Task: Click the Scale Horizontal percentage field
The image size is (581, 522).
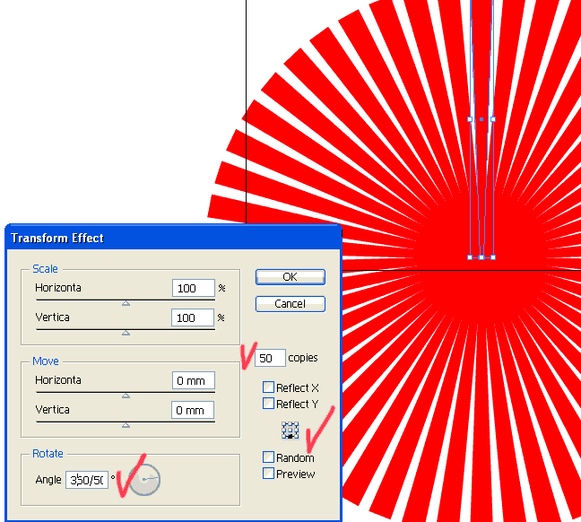Action: (x=194, y=288)
